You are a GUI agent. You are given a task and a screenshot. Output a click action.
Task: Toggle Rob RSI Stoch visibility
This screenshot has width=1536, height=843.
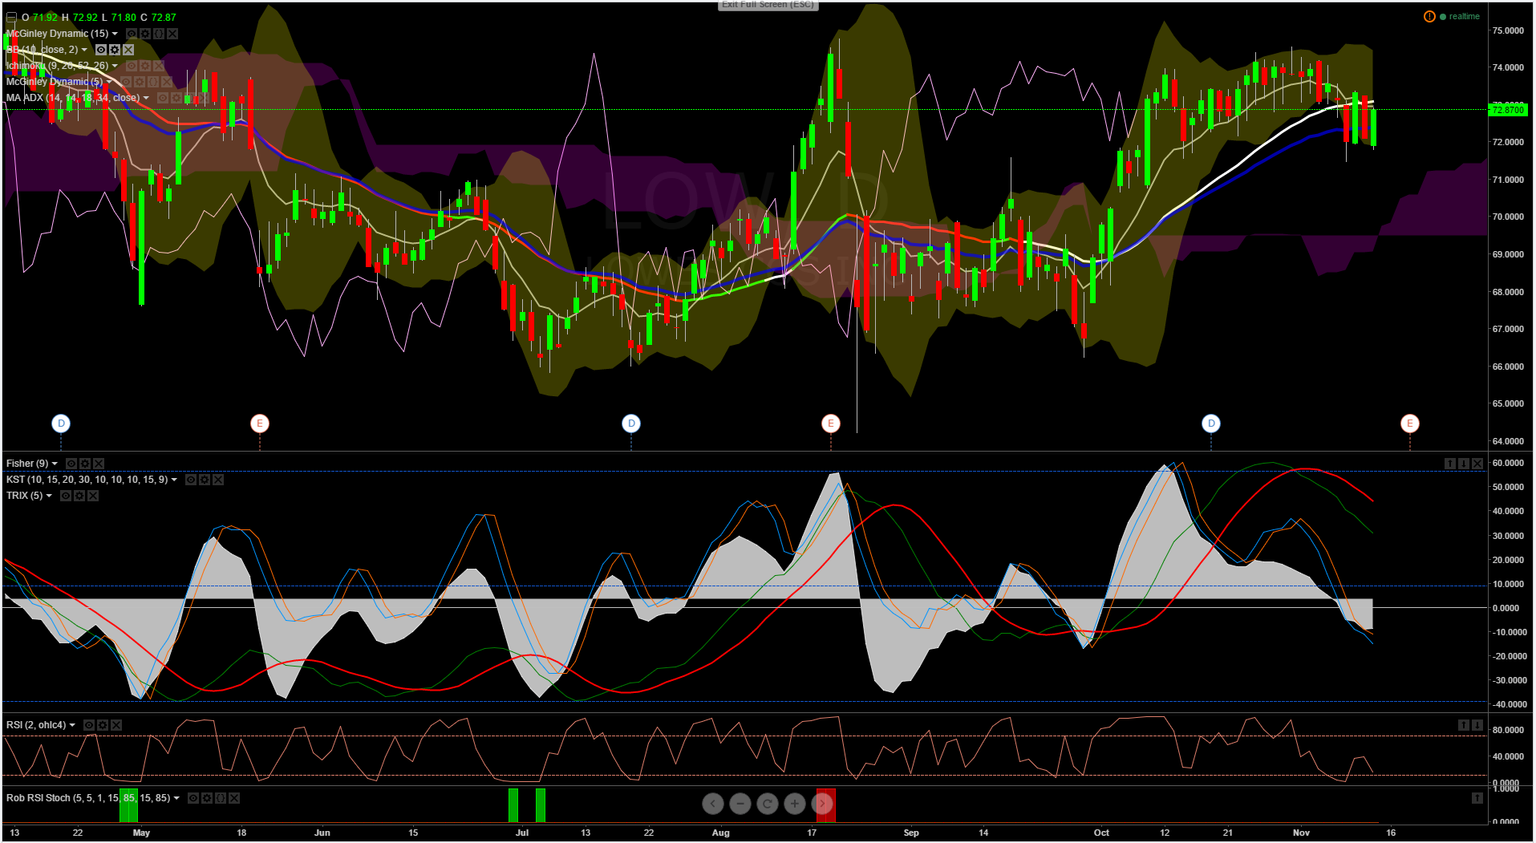(193, 798)
